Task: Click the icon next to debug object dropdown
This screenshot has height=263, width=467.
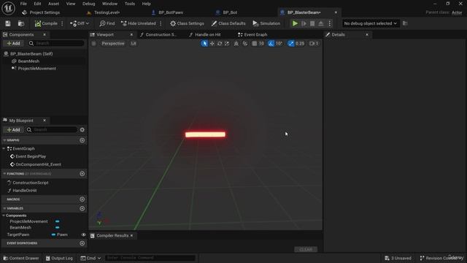Action: click(x=405, y=23)
